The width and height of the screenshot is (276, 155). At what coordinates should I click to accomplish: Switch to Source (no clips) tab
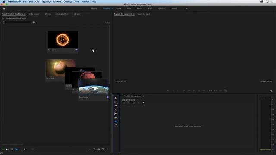tap(144, 14)
